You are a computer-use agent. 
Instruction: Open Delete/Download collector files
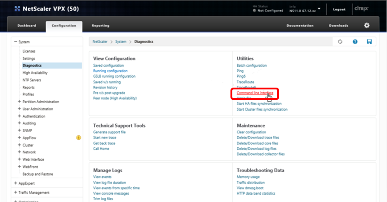[260, 154]
